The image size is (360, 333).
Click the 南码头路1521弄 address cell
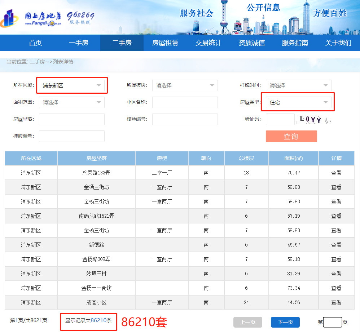(96, 216)
